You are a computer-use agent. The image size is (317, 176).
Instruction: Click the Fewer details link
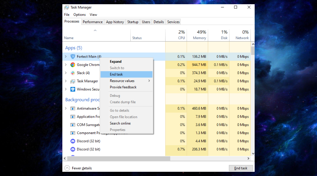[x=82, y=168]
